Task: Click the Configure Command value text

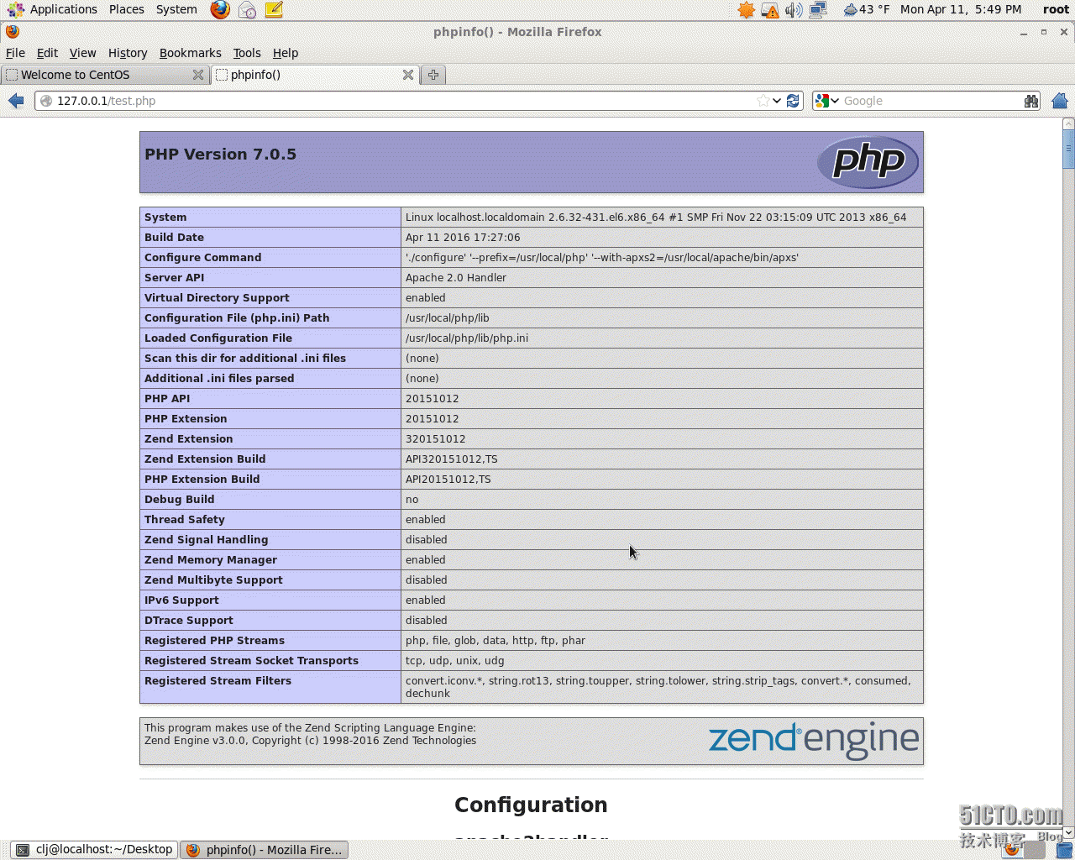Action: click(x=602, y=258)
